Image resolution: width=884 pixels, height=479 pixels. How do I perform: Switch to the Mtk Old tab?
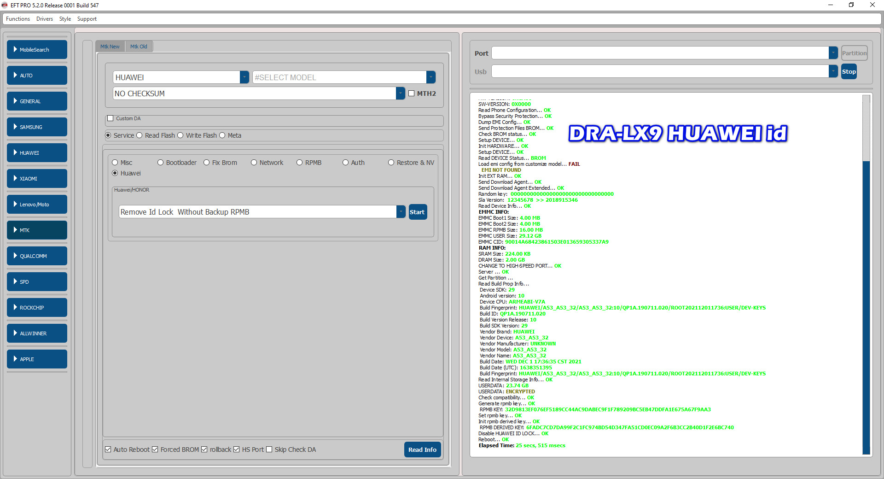pos(139,47)
